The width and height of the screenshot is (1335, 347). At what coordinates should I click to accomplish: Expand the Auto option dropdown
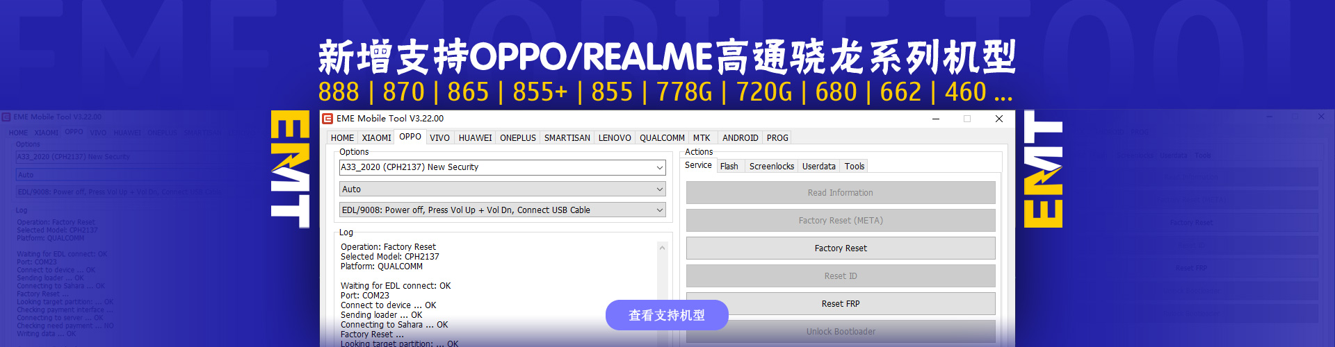click(x=502, y=189)
